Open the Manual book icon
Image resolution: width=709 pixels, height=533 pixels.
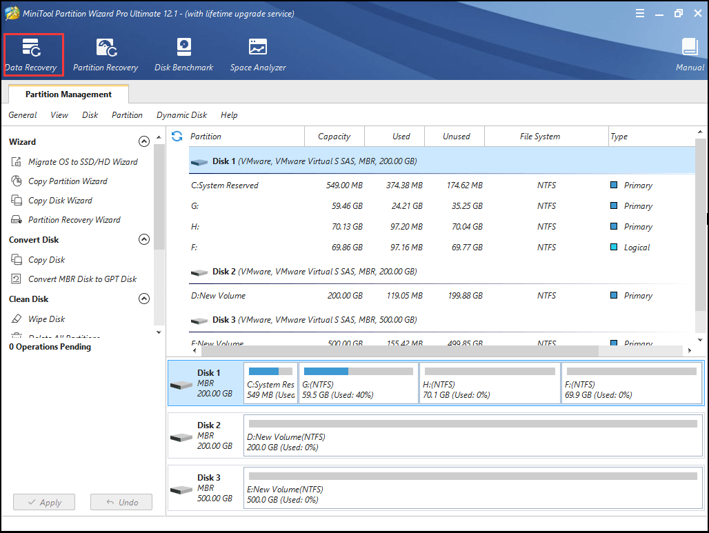[x=690, y=48]
